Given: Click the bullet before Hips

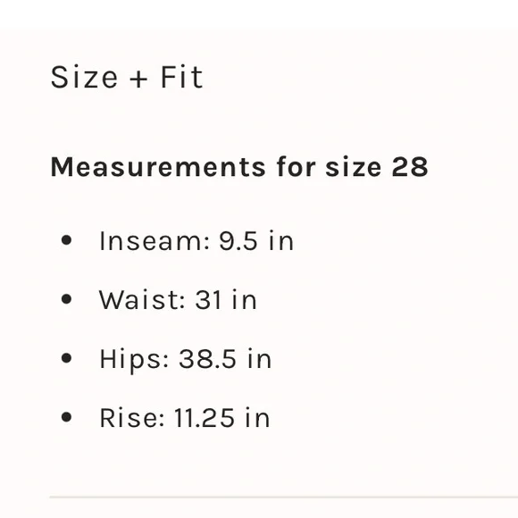Looking at the screenshot, I should click(x=66, y=358).
